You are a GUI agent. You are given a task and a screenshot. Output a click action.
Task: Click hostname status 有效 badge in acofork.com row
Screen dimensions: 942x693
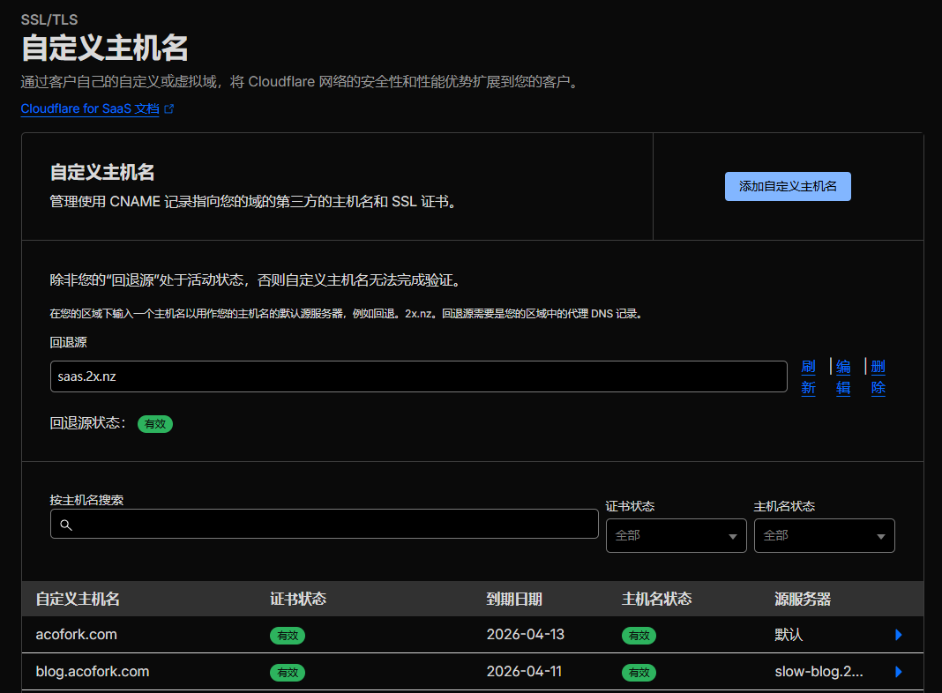[639, 636]
